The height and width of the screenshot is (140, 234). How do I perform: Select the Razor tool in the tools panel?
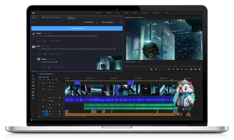coord(33,85)
